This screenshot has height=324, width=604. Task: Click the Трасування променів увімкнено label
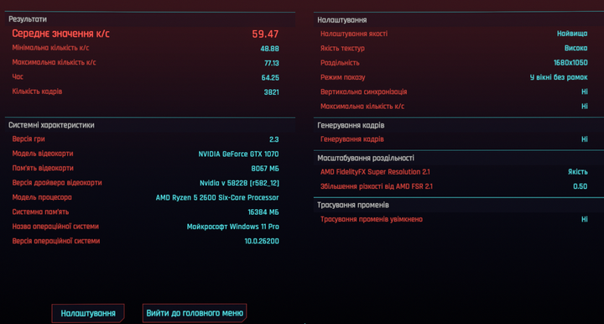click(x=372, y=219)
